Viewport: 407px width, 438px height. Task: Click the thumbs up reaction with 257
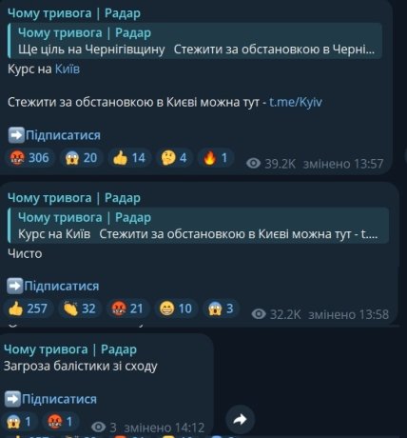28,309
